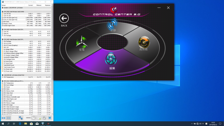Select the GPU Bus Load row

point(26,101)
